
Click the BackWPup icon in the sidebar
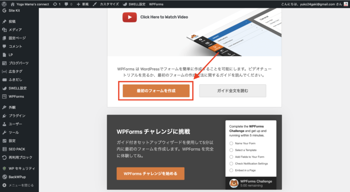point(4,177)
